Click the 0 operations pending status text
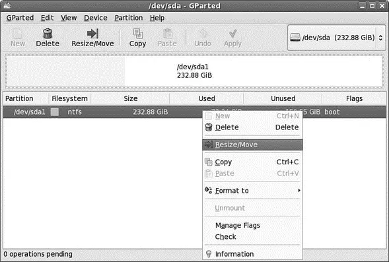The image size is (389, 262). coord(38,254)
